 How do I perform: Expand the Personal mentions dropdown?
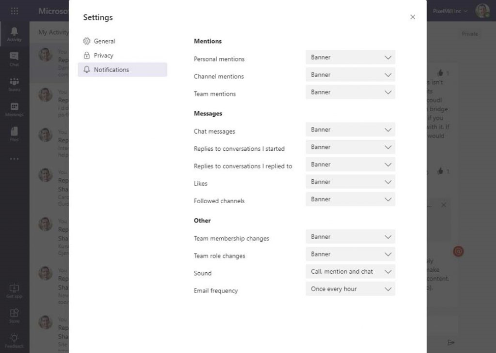350,57
